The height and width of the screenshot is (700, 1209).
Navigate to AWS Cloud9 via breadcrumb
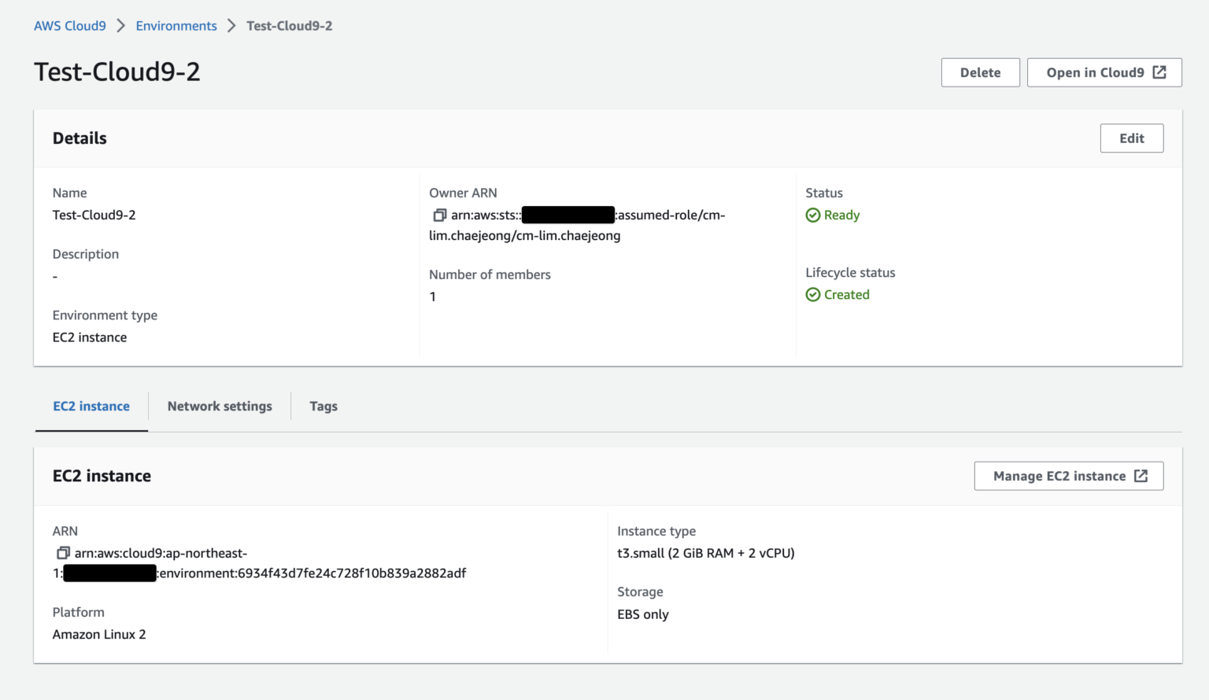(x=69, y=25)
